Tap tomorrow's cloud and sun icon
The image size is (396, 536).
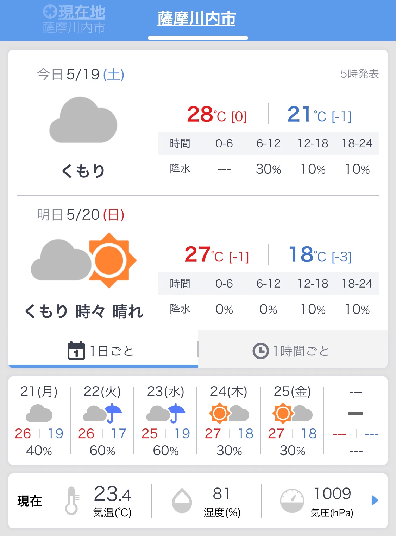84,260
